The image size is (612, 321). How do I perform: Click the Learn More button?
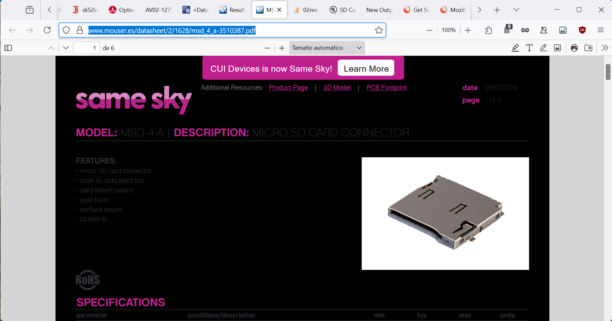pyautogui.click(x=366, y=68)
